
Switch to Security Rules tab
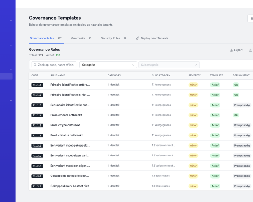coord(113,38)
